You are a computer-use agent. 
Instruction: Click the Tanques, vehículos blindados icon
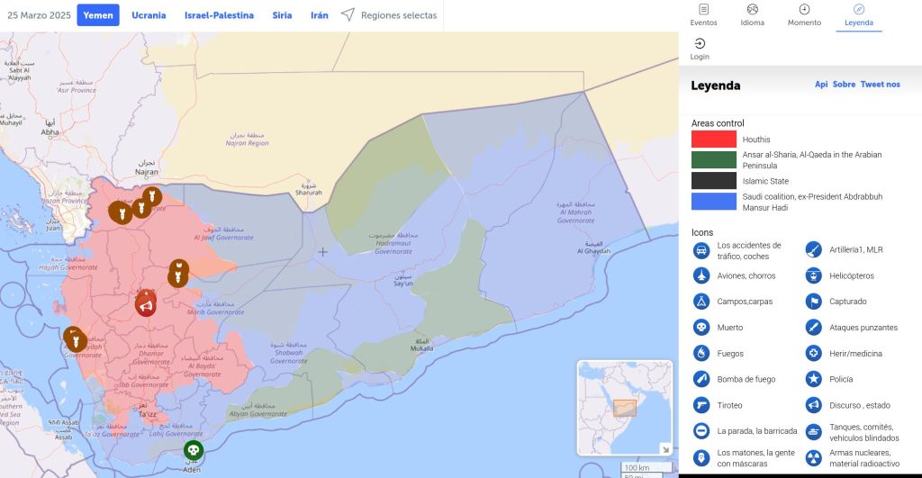[x=813, y=432]
